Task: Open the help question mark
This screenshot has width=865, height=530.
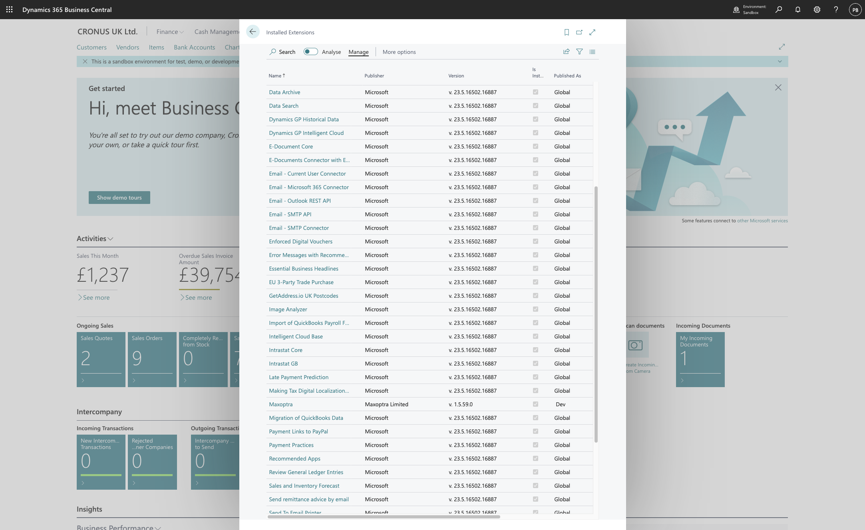Action: pyautogui.click(x=836, y=10)
